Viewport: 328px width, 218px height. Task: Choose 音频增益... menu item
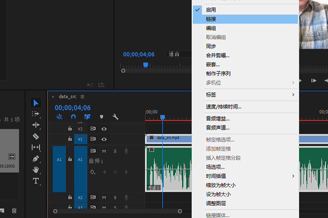click(x=245, y=118)
